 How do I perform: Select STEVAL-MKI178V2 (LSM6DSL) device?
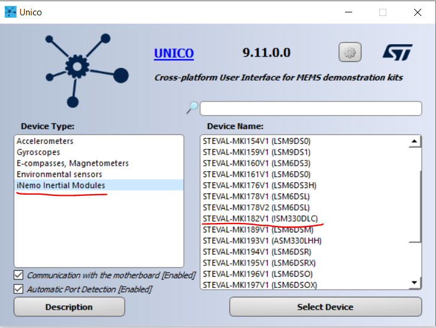pos(304,208)
